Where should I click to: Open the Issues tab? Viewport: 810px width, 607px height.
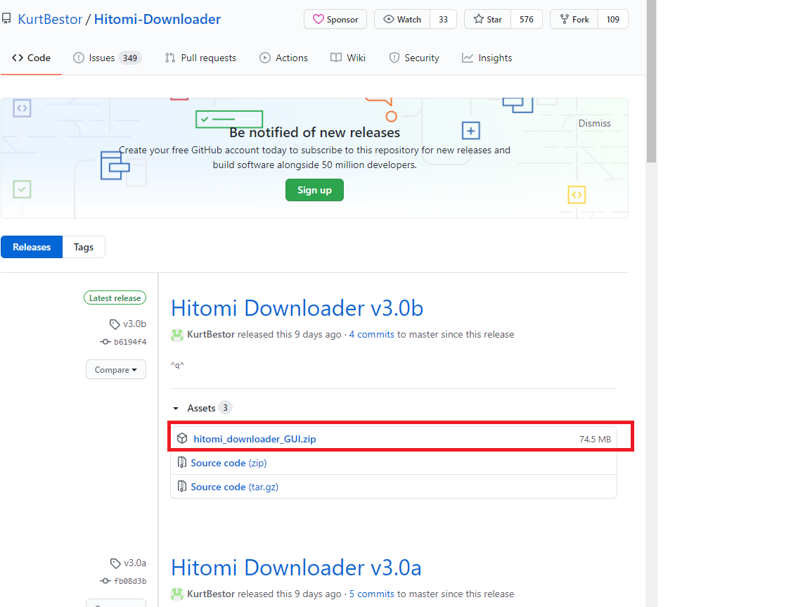pyautogui.click(x=107, y=58)
